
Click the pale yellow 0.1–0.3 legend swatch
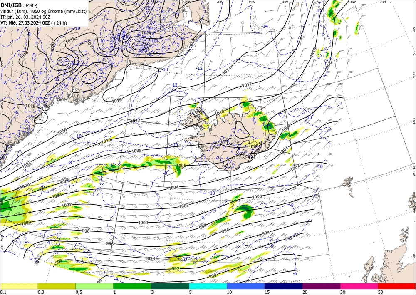19,286
